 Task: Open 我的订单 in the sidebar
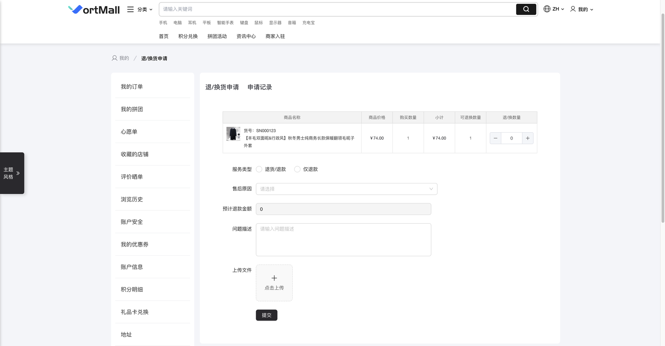pos(132,86)
